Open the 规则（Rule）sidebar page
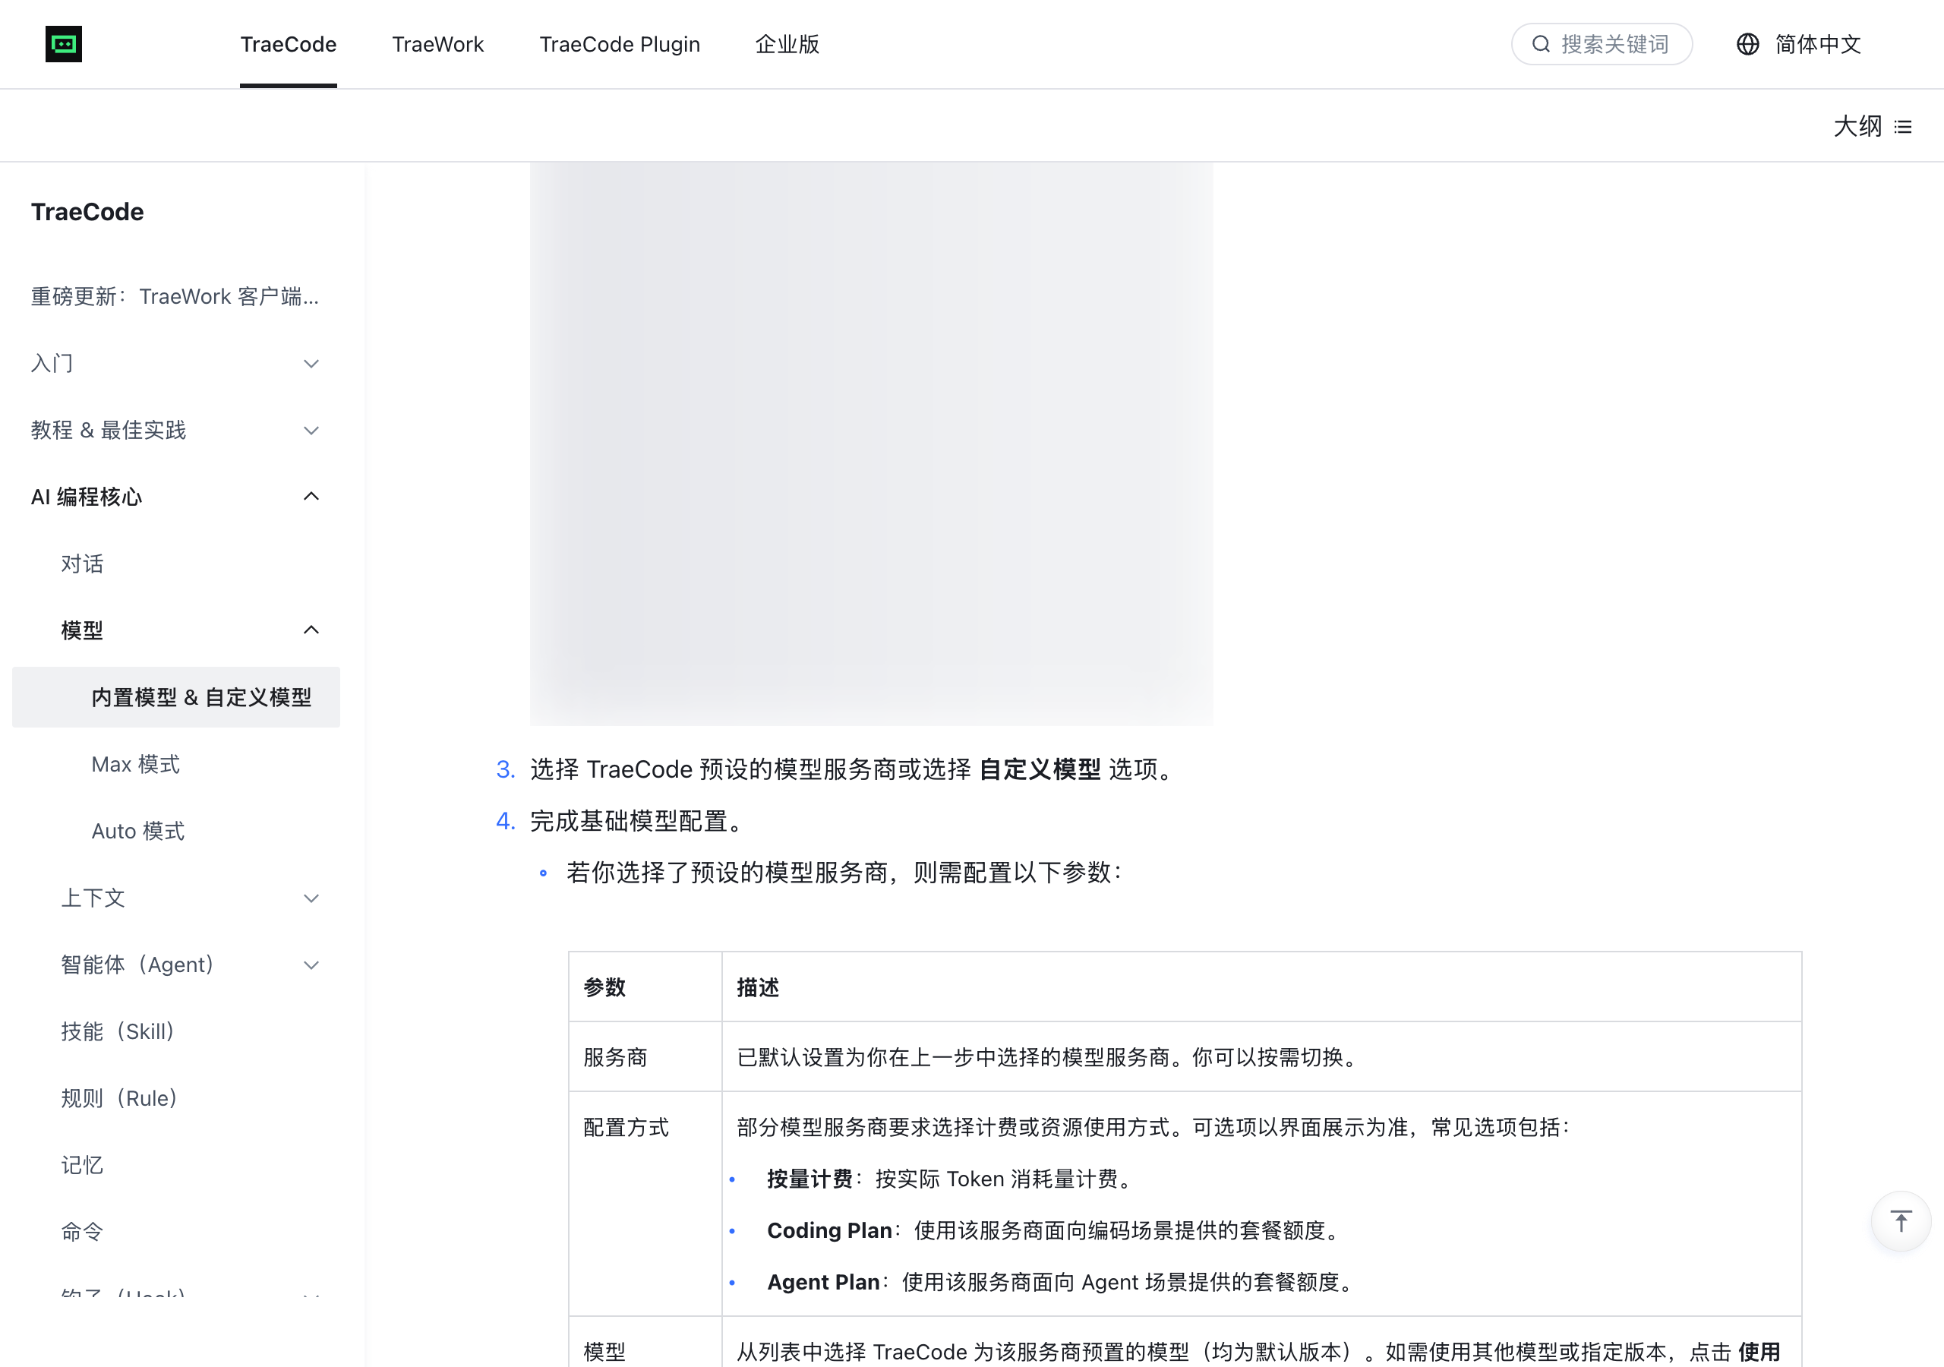 point(119,1098)
